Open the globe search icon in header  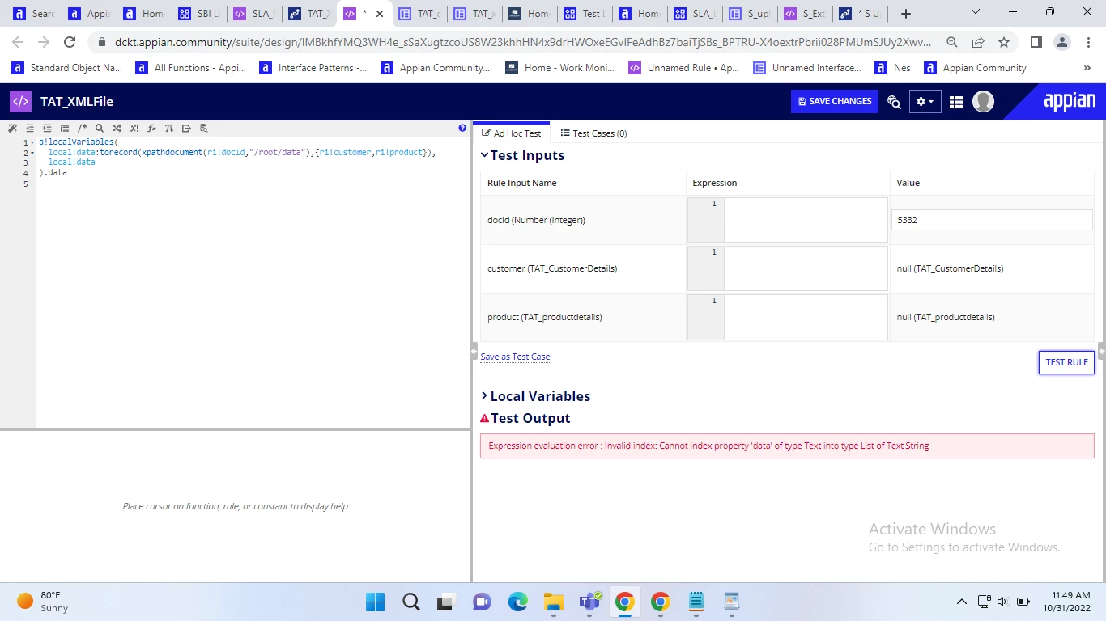pyautogui.click(x=894, y=101)
